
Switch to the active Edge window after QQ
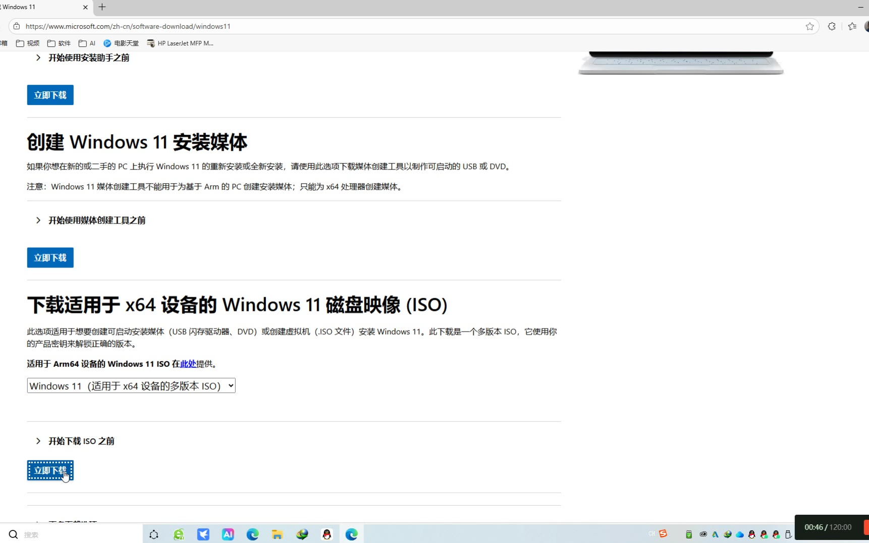(352, 534)
